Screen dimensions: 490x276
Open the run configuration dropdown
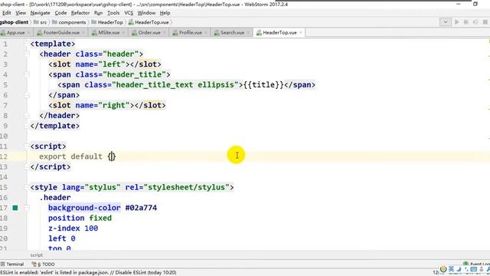pyautogui.click(x=446, y=22)
